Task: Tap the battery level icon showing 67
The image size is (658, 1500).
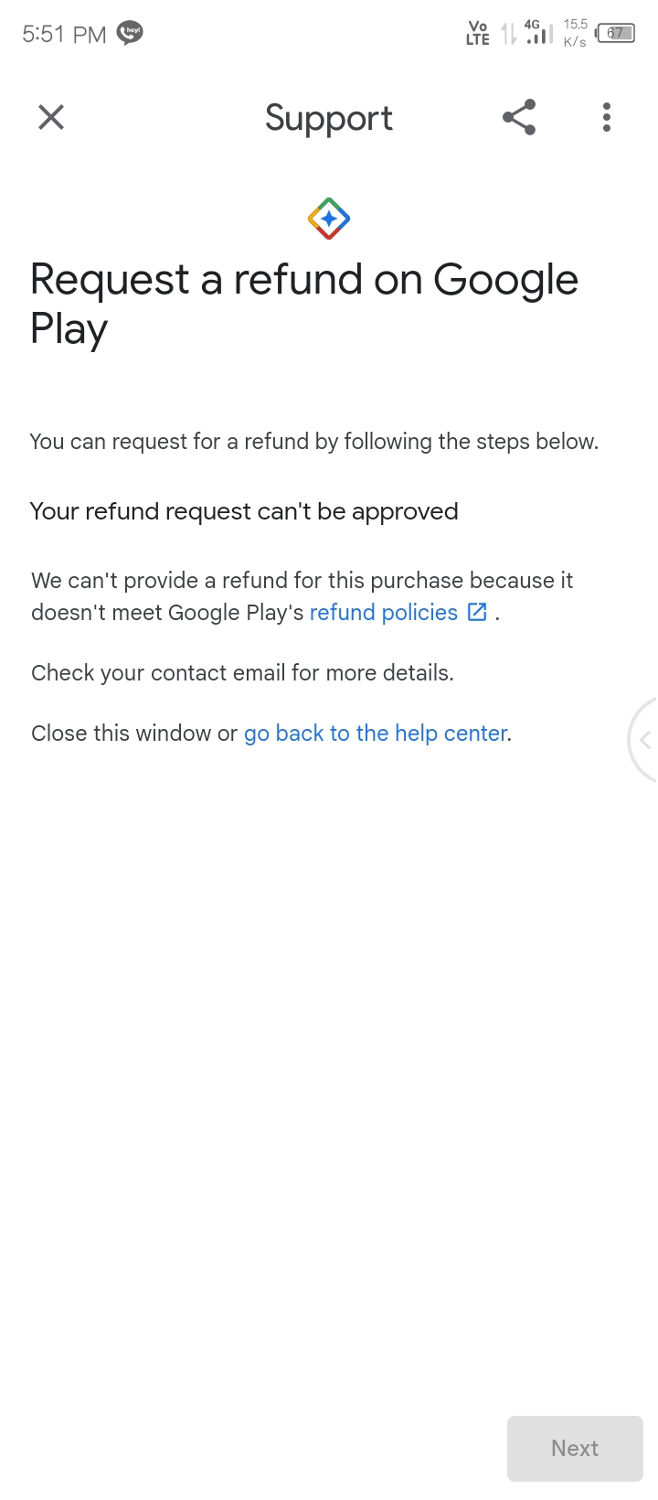Action: pos(615,33)
